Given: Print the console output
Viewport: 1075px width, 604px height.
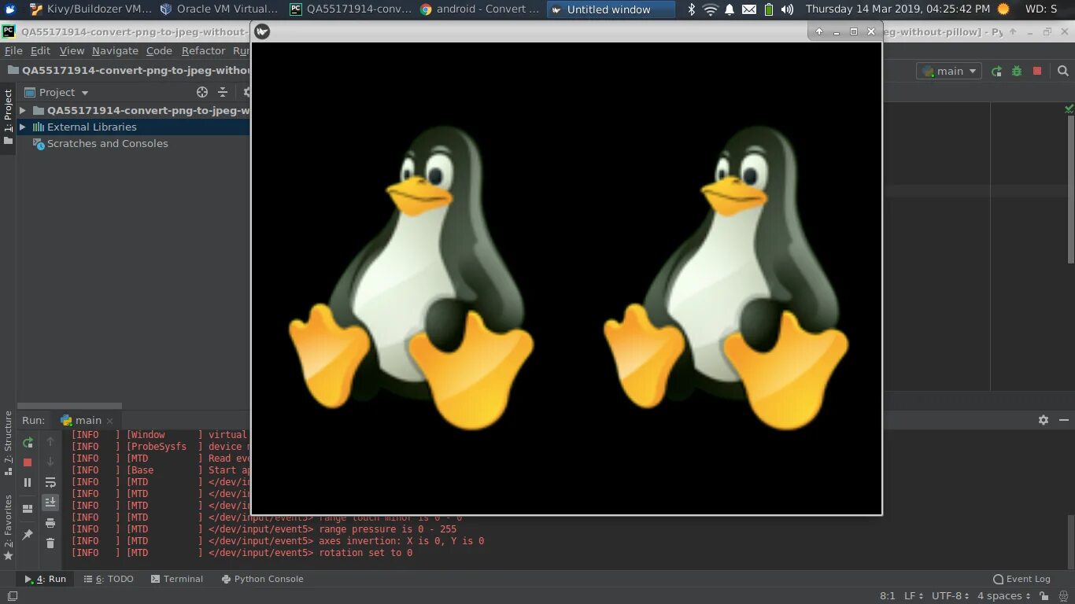Looking at the screenshot, I should (x=50, y=523).
